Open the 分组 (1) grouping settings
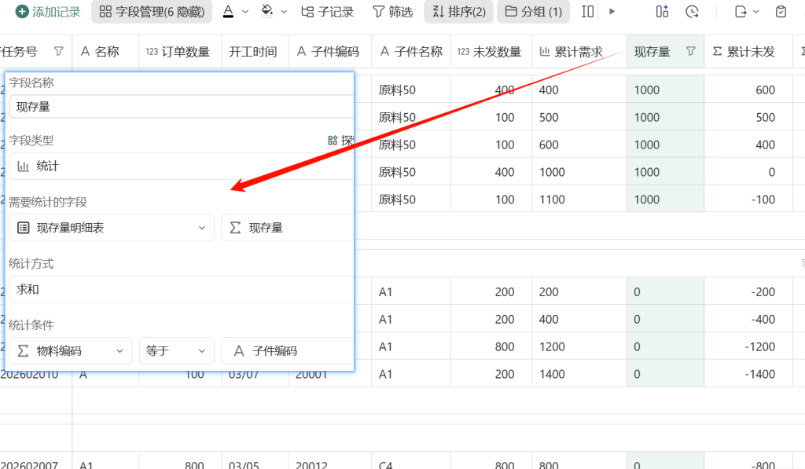The height and width of the screenshot is (469, 805). (533, 11)
